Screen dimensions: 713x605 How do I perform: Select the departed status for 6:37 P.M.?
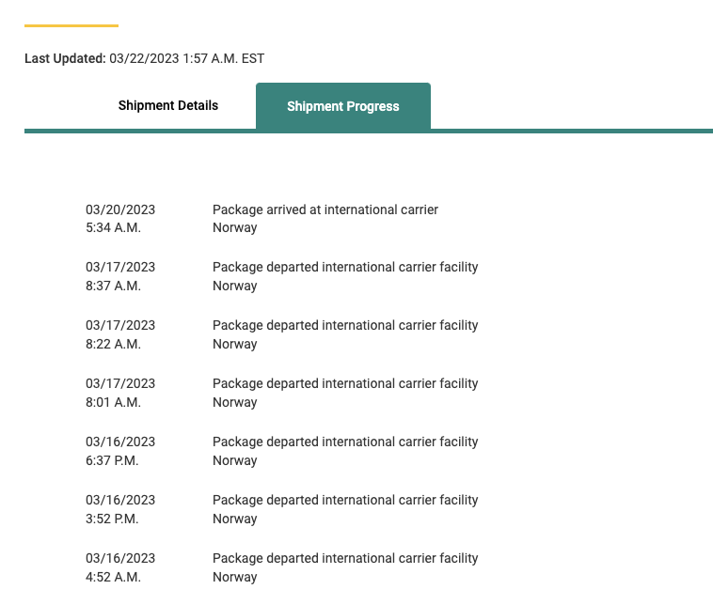click(x=345, y=442)
